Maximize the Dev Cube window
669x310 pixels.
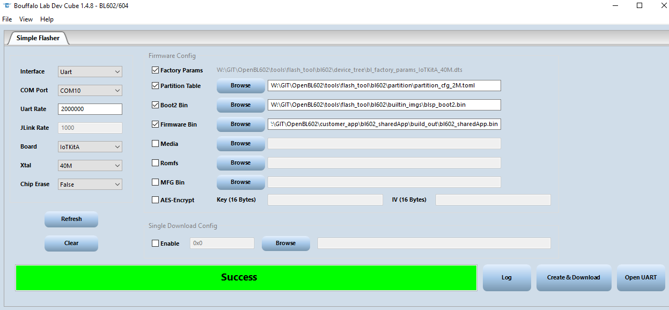(x=639, y=6)
